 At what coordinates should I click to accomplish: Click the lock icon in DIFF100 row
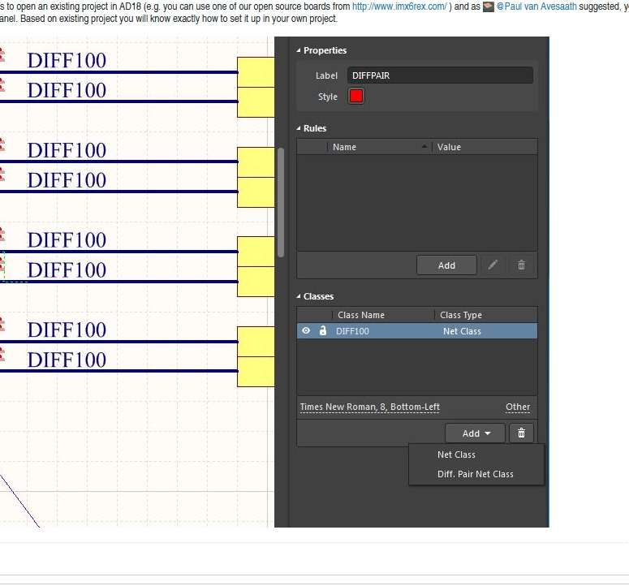[x=322, y=331]
